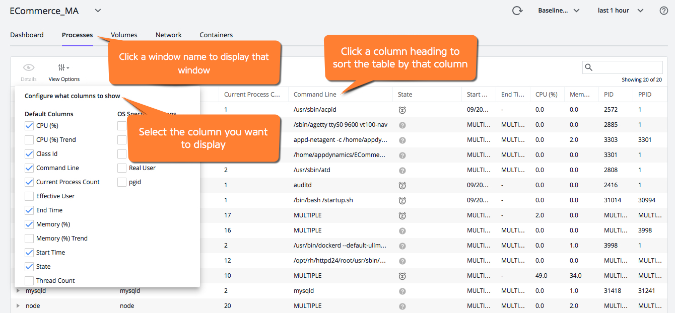
Task: Click the refresh icon in the top bar
Action: tap(517, 11)
